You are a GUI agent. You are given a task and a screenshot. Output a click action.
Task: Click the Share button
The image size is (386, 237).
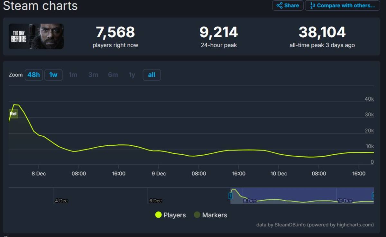288,5
